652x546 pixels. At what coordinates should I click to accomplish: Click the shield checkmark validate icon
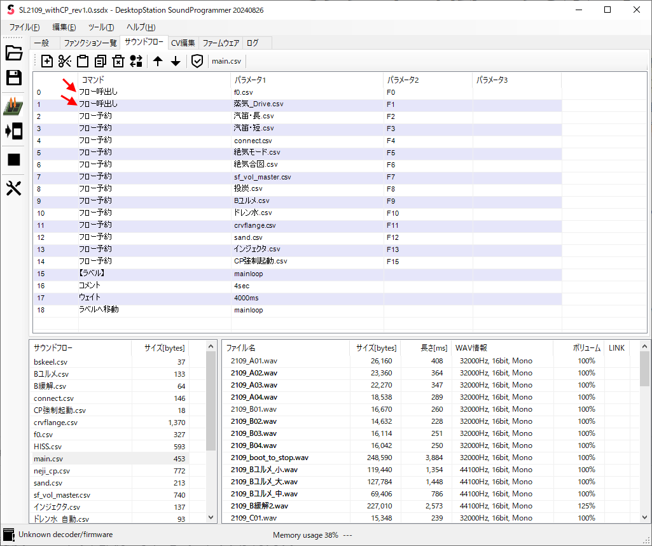pyautogui.click(x=197, y=61)
